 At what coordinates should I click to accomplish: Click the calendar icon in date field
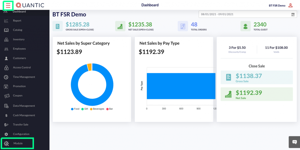[x=293, y=14]
